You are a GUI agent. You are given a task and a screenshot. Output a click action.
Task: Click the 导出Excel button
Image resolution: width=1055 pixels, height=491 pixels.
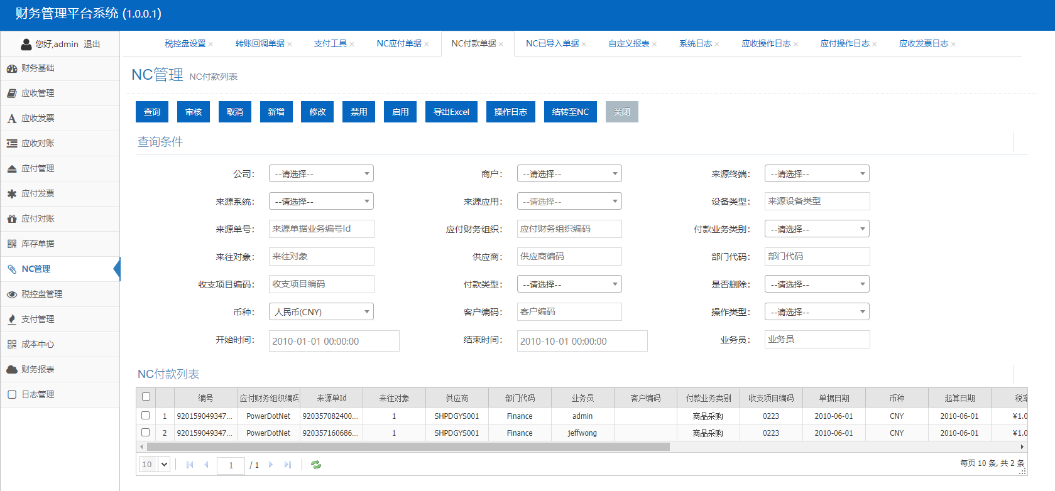pyautogui.click(x=451, y=112)
